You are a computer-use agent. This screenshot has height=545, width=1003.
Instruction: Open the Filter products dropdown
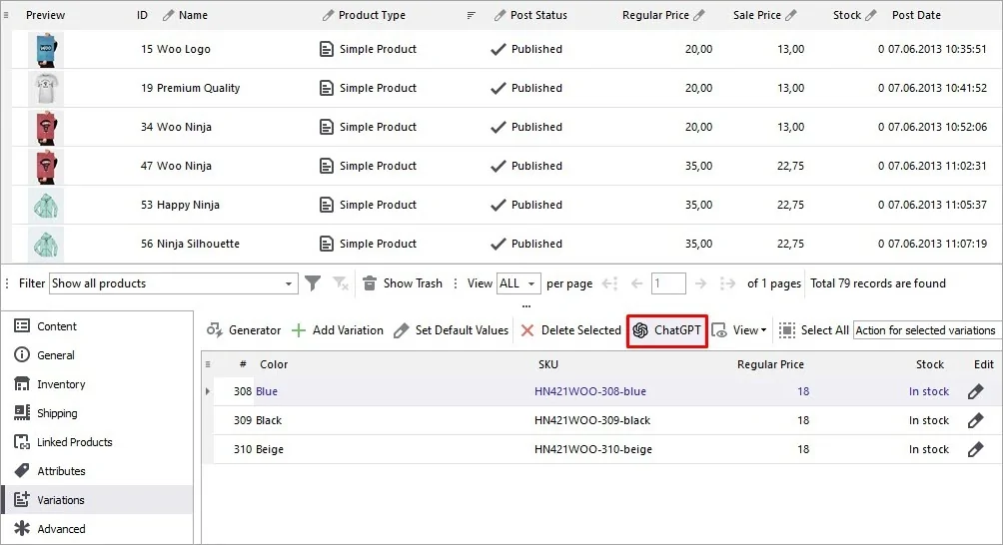point(174,283)
